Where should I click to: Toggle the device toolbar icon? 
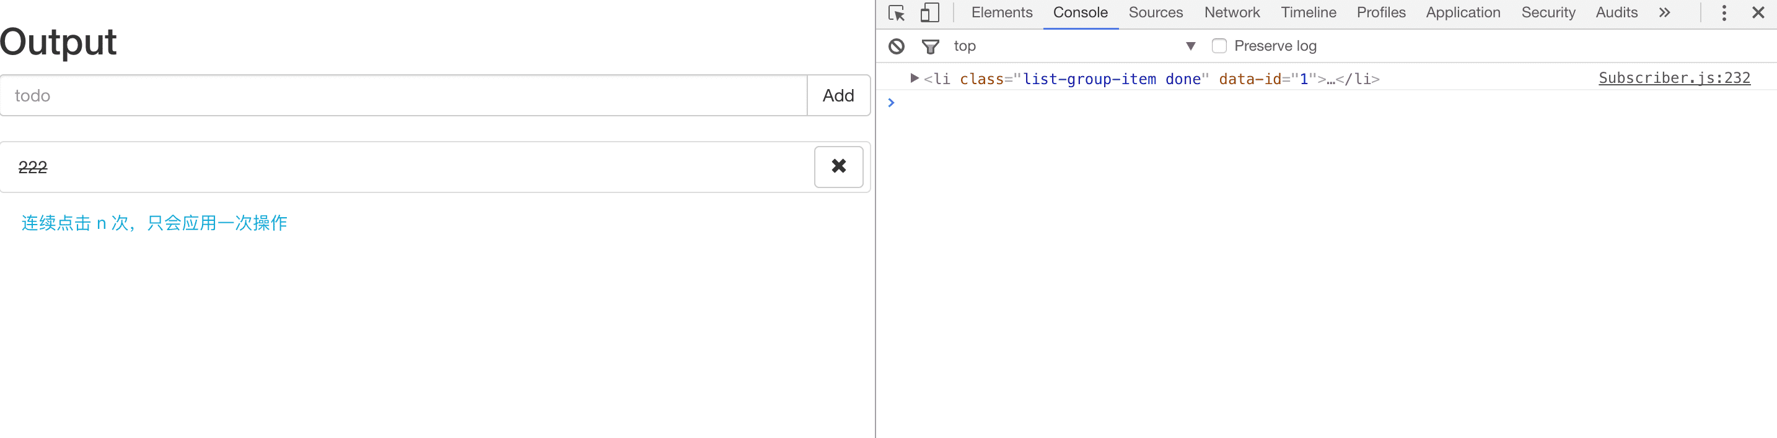(x=929, y=13)
